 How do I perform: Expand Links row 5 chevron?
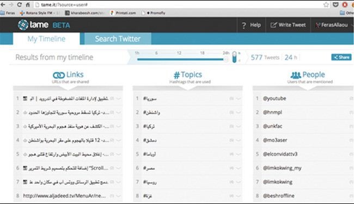coord(119,154)
